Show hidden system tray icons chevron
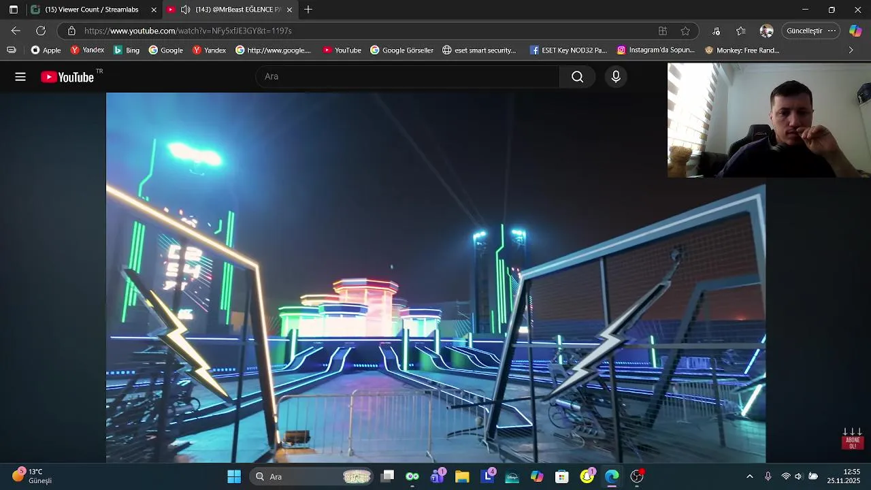 (x=750, y=476)
